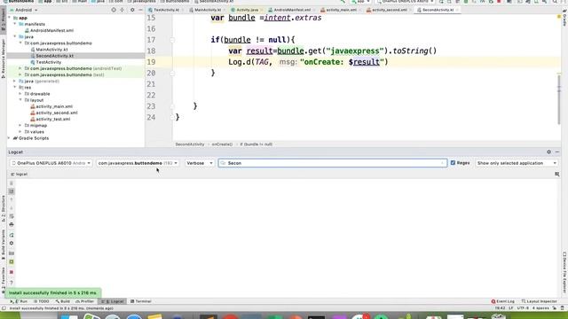Screen dimensions: 568x319
Task: Click the search magnifier in top-right toolbar
Action: (x=555, y=2)
